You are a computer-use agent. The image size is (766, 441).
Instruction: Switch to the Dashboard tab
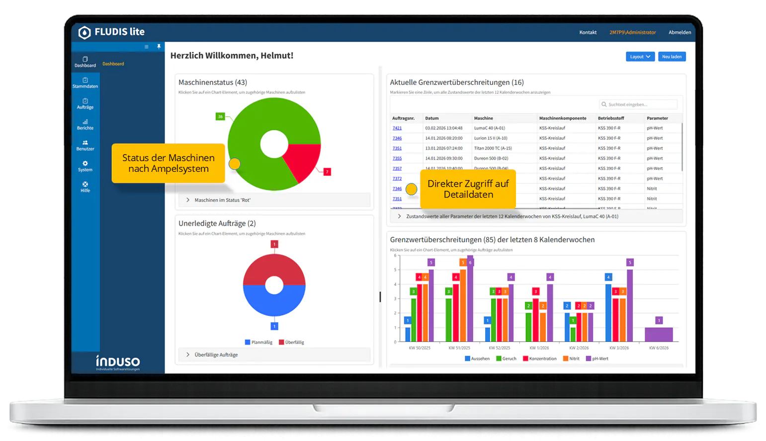coord(113,63)
